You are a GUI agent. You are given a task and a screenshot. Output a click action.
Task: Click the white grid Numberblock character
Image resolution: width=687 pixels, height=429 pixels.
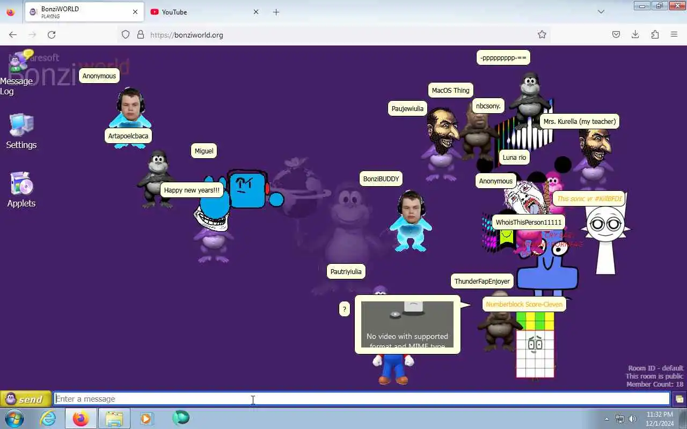(x=535, y=346)
